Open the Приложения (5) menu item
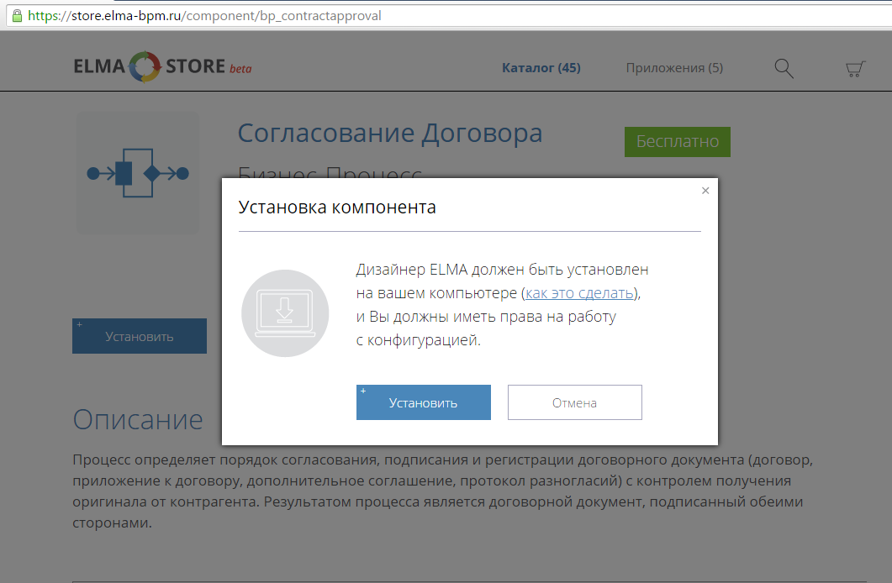Viewport: 892px width, 583px height. click(674, 67)
